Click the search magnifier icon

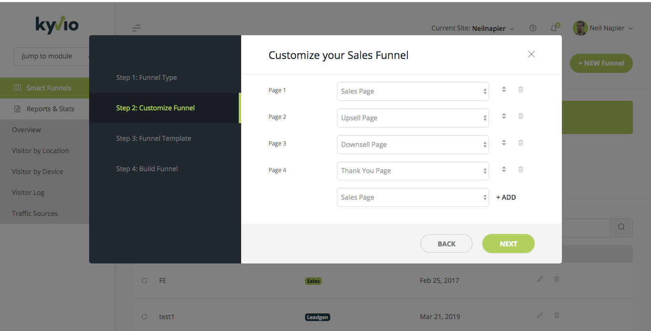[x=621, y=227]
